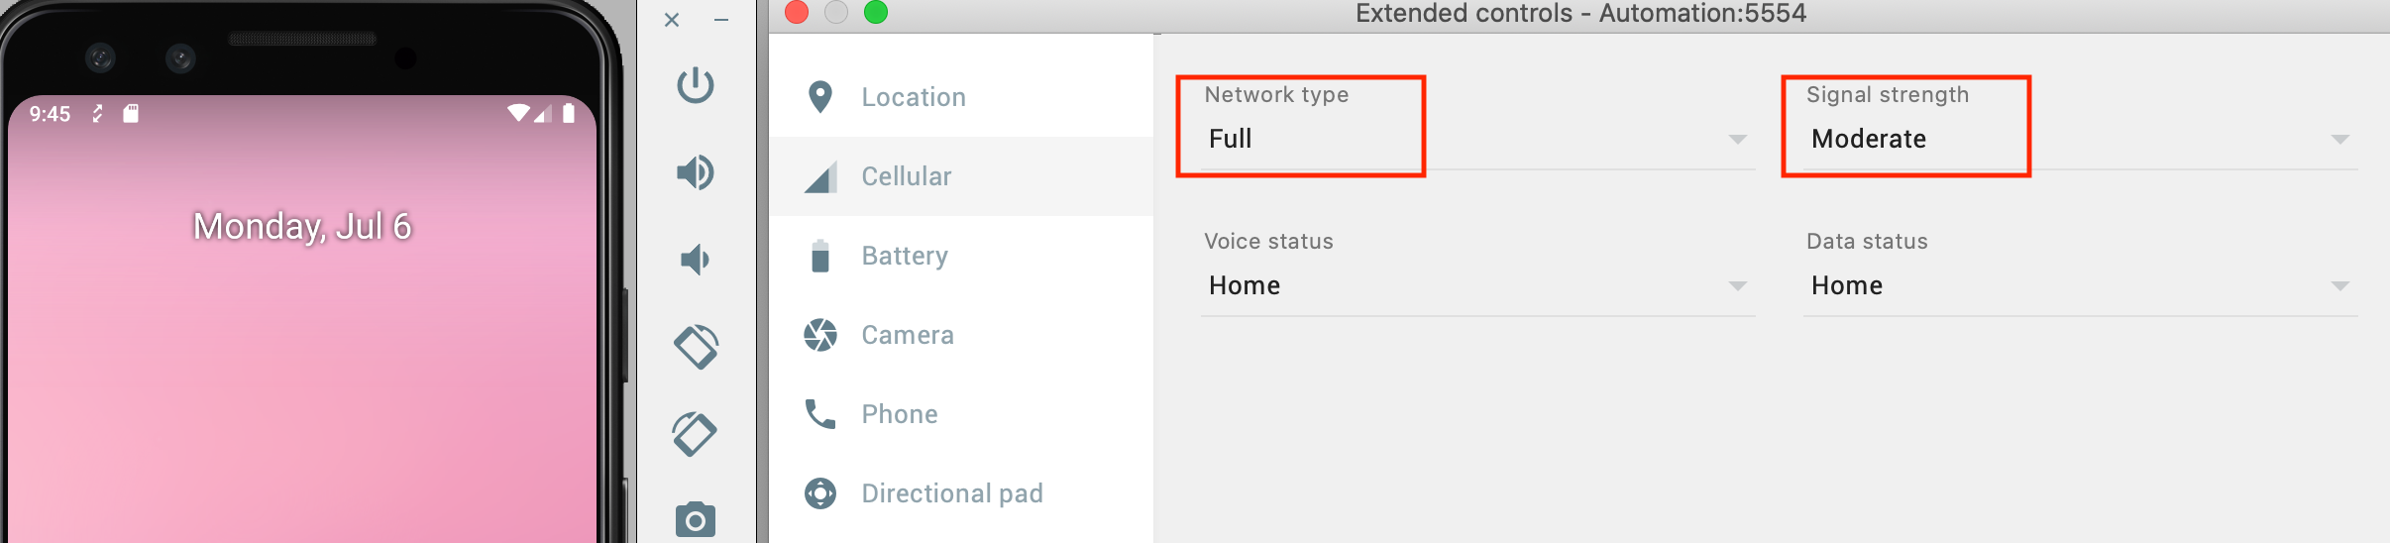Image resolution: width=2390 pixels, height=543 pixels.
Task: Click the battery icon in the phone status bar
Action: (569, 113)
